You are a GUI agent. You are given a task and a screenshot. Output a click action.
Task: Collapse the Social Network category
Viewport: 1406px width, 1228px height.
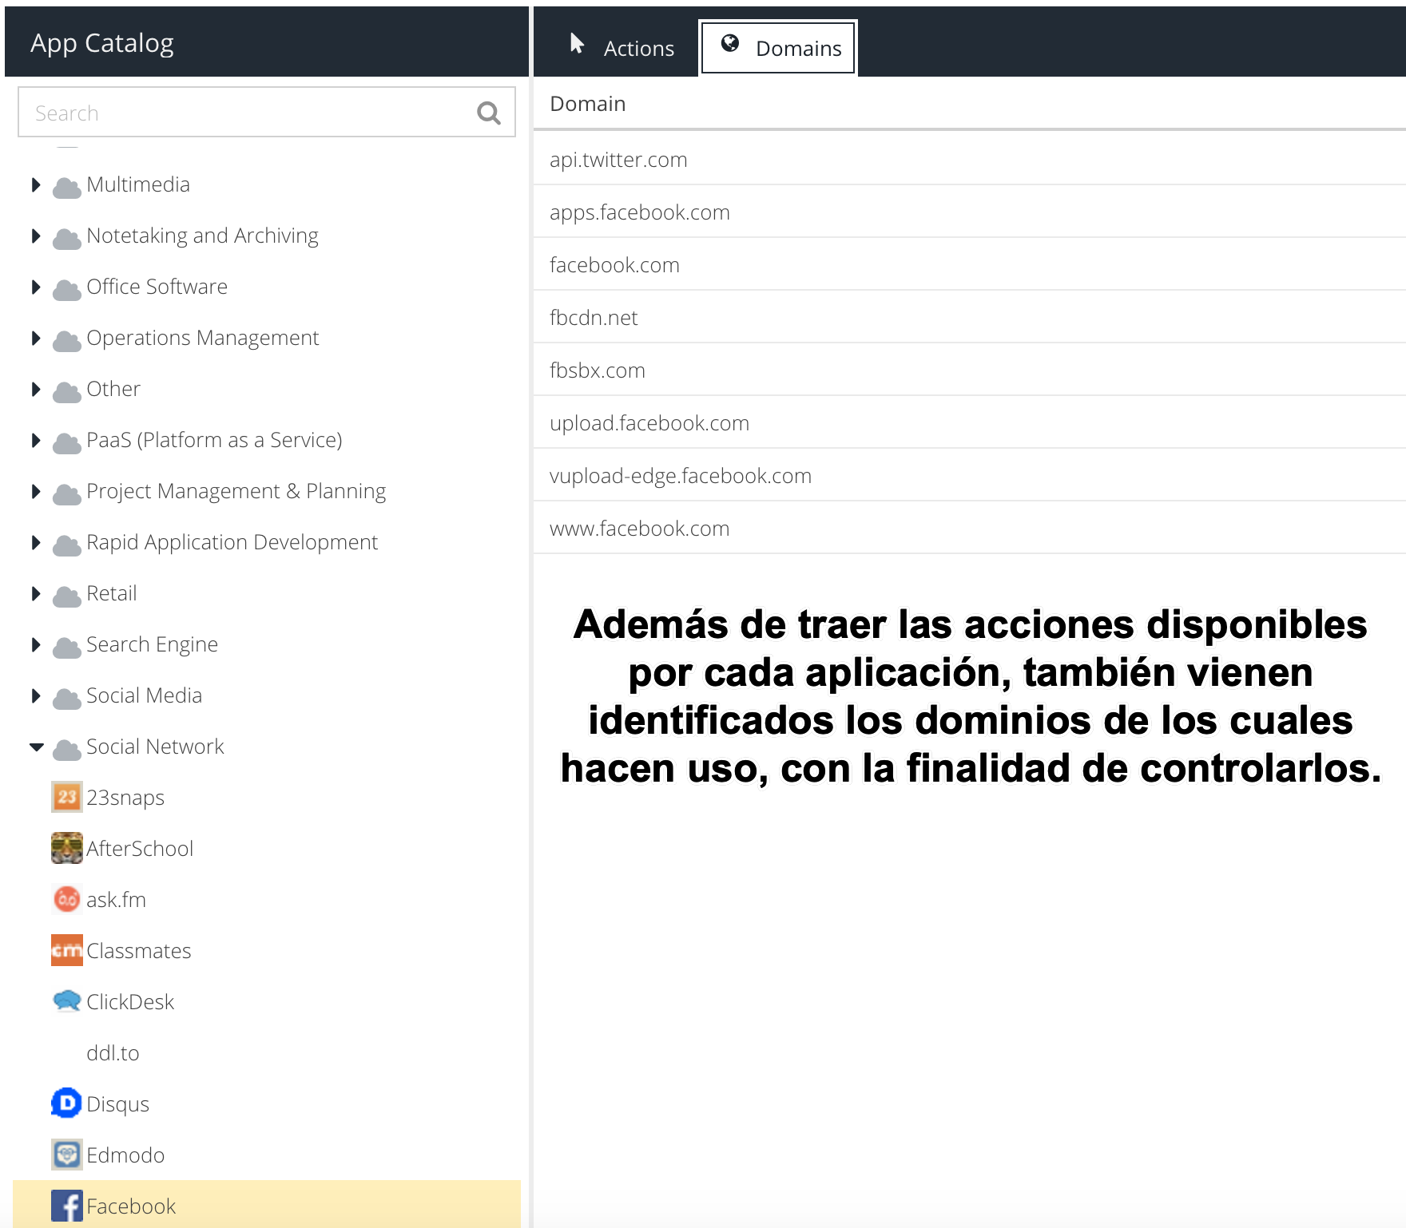36,747
